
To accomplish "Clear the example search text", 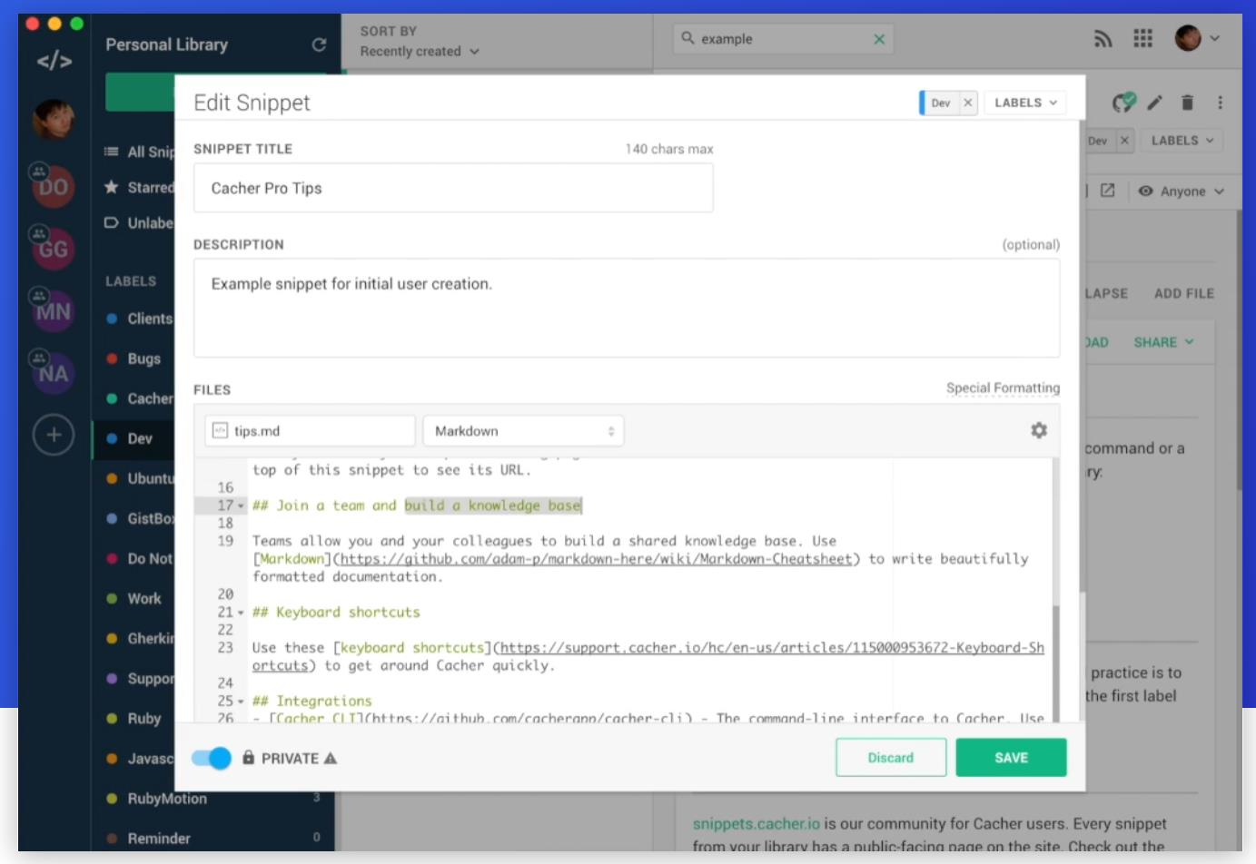I will tap(878, 39).
